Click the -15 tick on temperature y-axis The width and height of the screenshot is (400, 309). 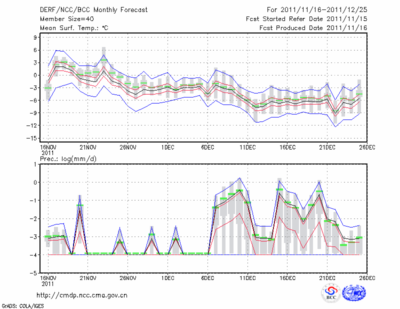32,138
